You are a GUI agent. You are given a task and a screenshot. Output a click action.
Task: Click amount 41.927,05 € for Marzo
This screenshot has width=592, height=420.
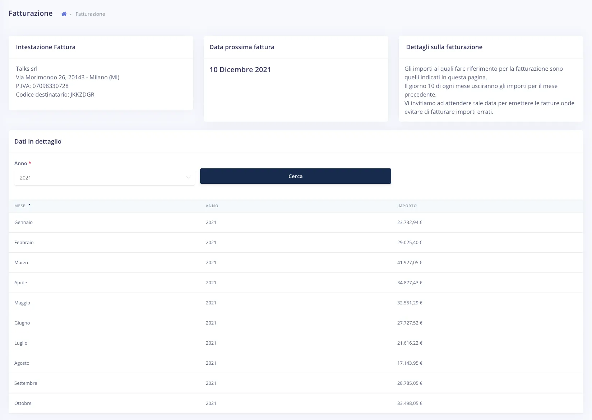(410, 262)
